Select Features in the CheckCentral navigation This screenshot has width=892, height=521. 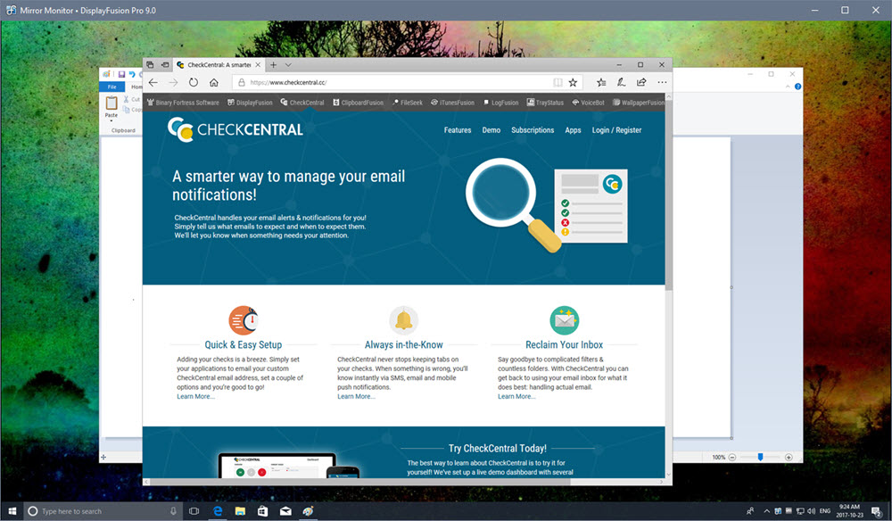457,129
